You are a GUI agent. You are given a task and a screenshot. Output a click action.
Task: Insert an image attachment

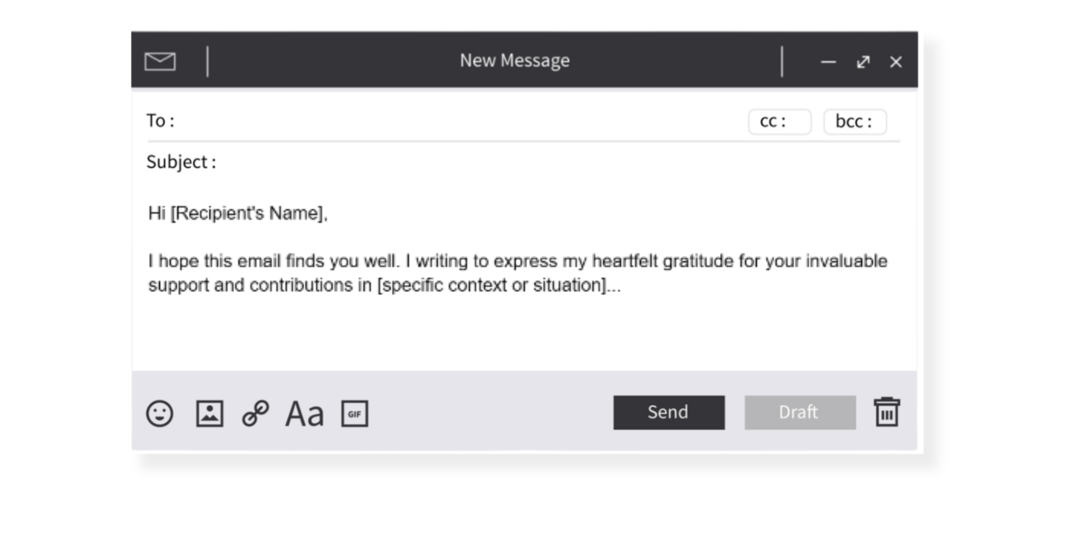[210, 414]
